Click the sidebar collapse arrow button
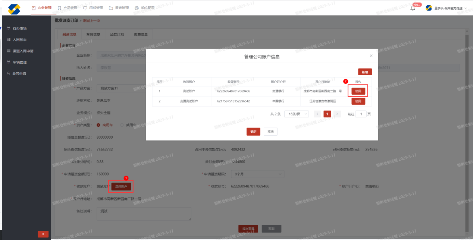The width and height of the screenshot is (473, 240). pos(43,234)
